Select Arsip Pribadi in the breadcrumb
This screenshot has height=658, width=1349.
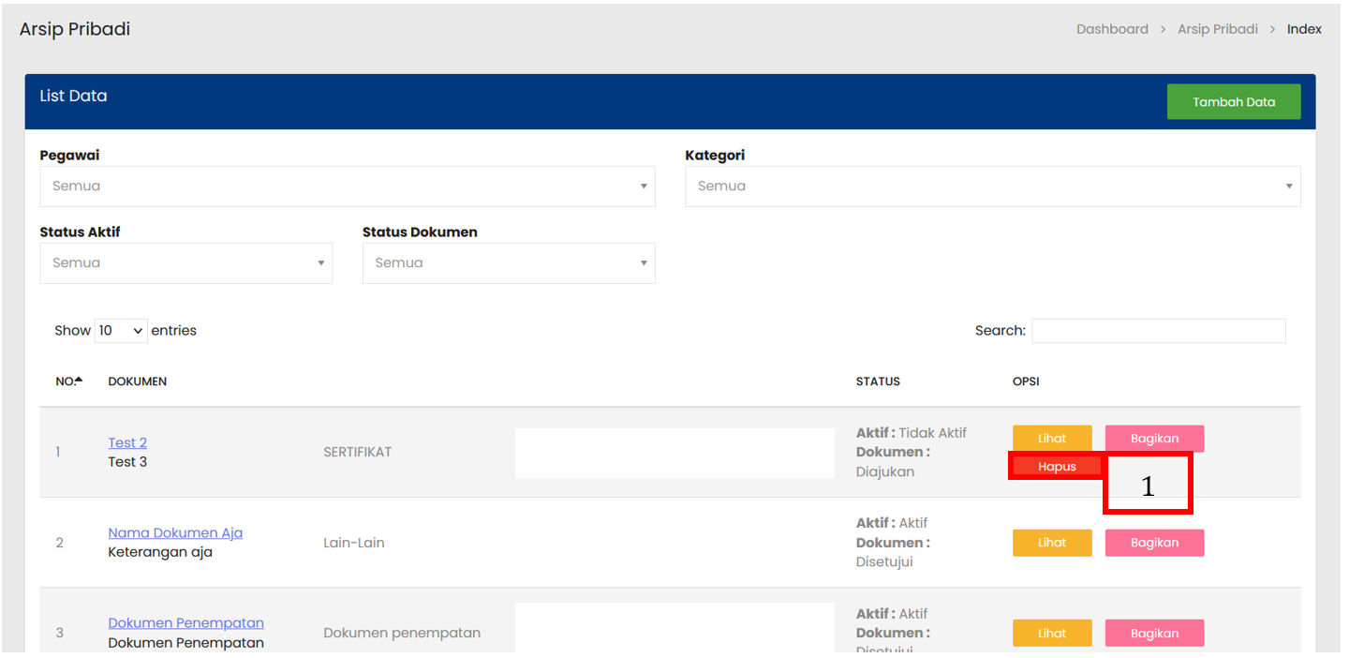coord(1217,29)
